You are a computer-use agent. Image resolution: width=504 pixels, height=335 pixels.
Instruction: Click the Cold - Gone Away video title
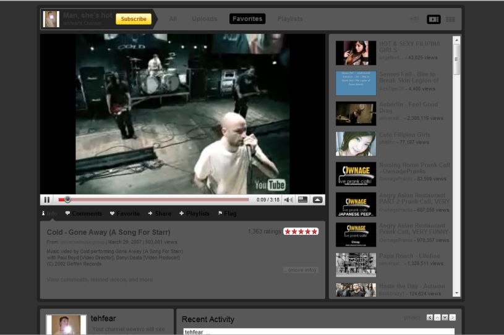[x=108, y=232]
